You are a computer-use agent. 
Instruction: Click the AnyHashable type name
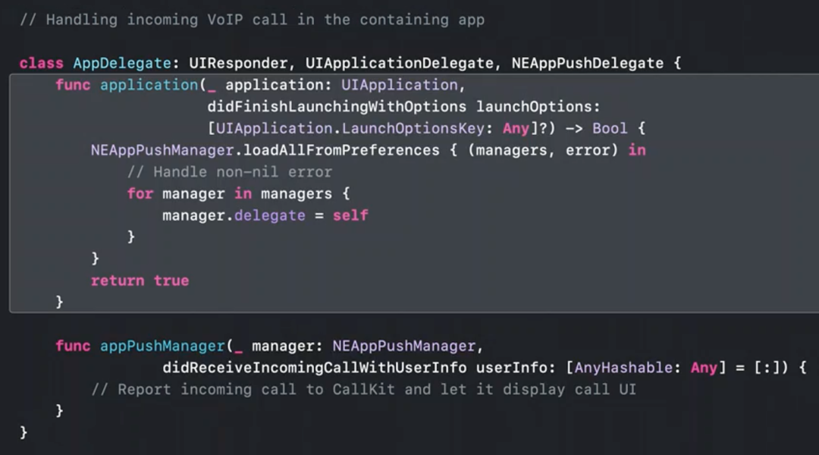[623, 368]
